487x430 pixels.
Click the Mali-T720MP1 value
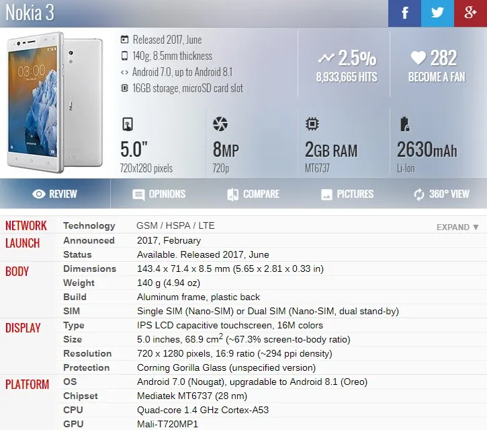pyautogui.click(x=167, y=424)
